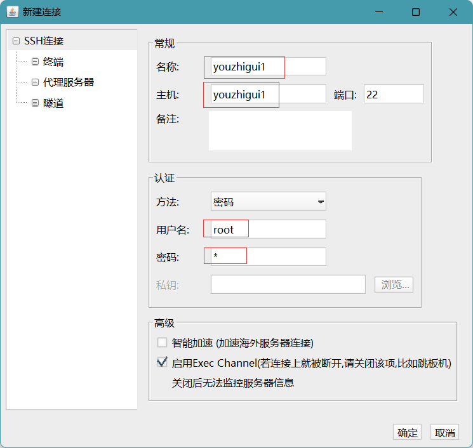Viewport: 473px width, 448px height.
Task: Click the 用户名 username field
Action: tap(268, 229)
